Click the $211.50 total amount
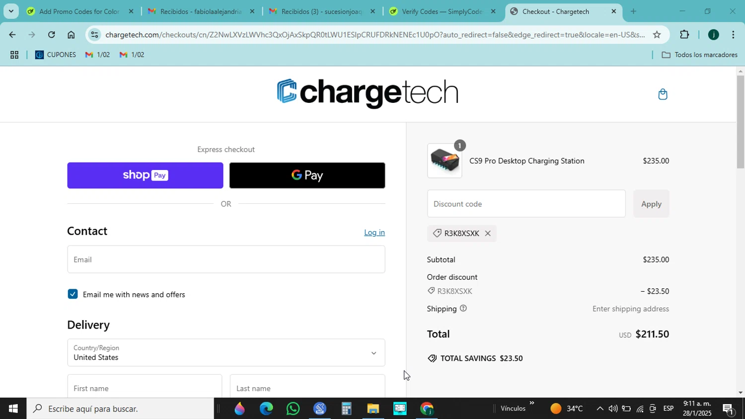 pos(652,334)
